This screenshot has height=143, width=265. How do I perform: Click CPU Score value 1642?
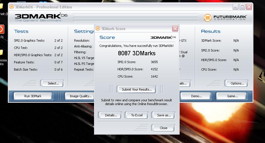(154, 76)
